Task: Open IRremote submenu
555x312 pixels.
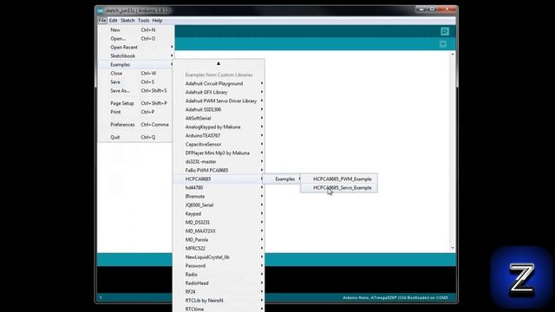Action: pyautogui.click(x=219, y=197)
